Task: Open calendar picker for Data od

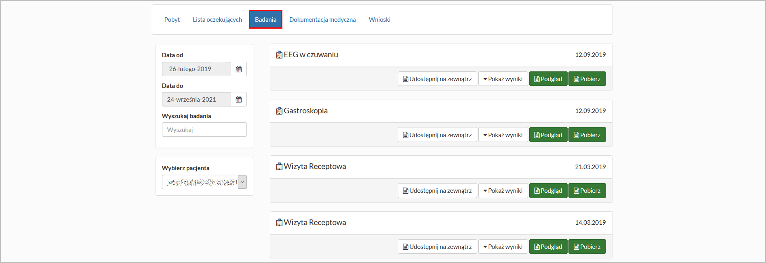Action: click(x=239, y=69)
